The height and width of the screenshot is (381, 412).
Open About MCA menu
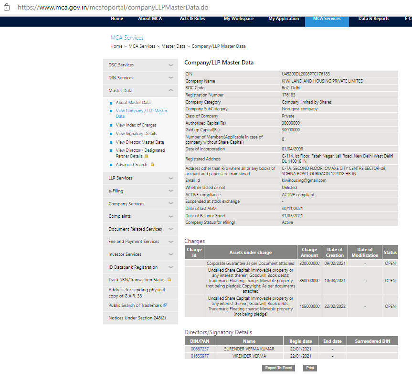tap(150, 19)
